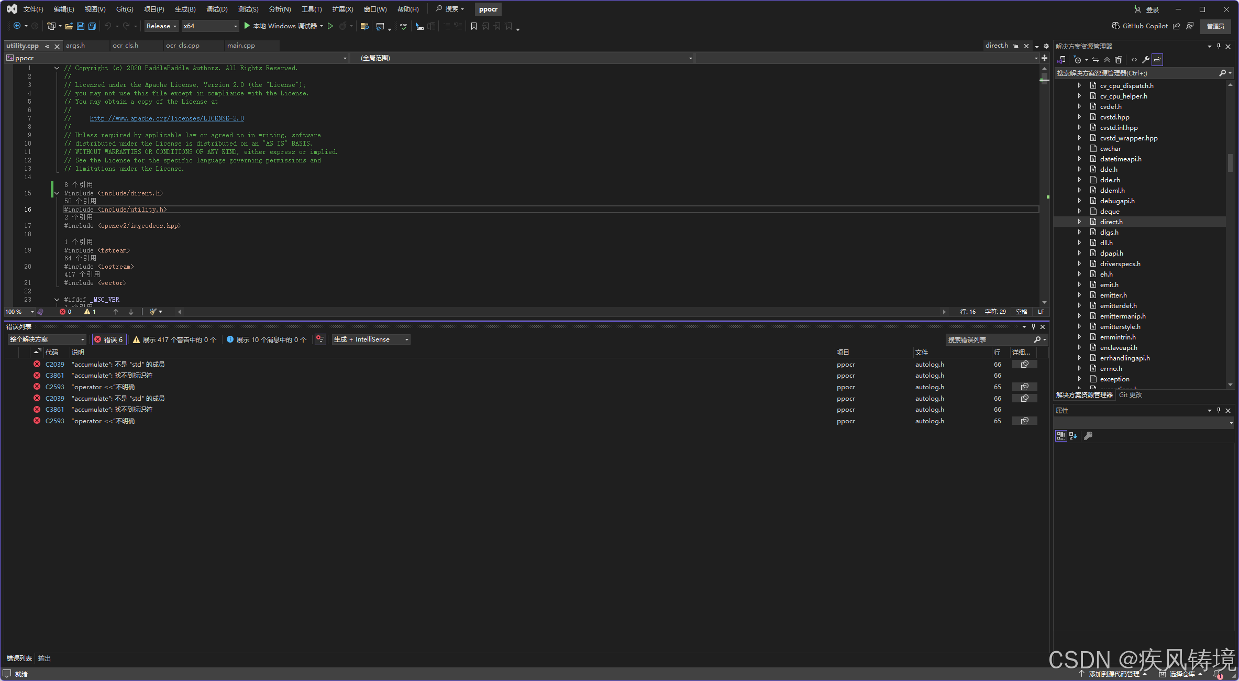Click the sync with active document icon
This screenshot has width=1239, height=681.
coord(1096,60)
